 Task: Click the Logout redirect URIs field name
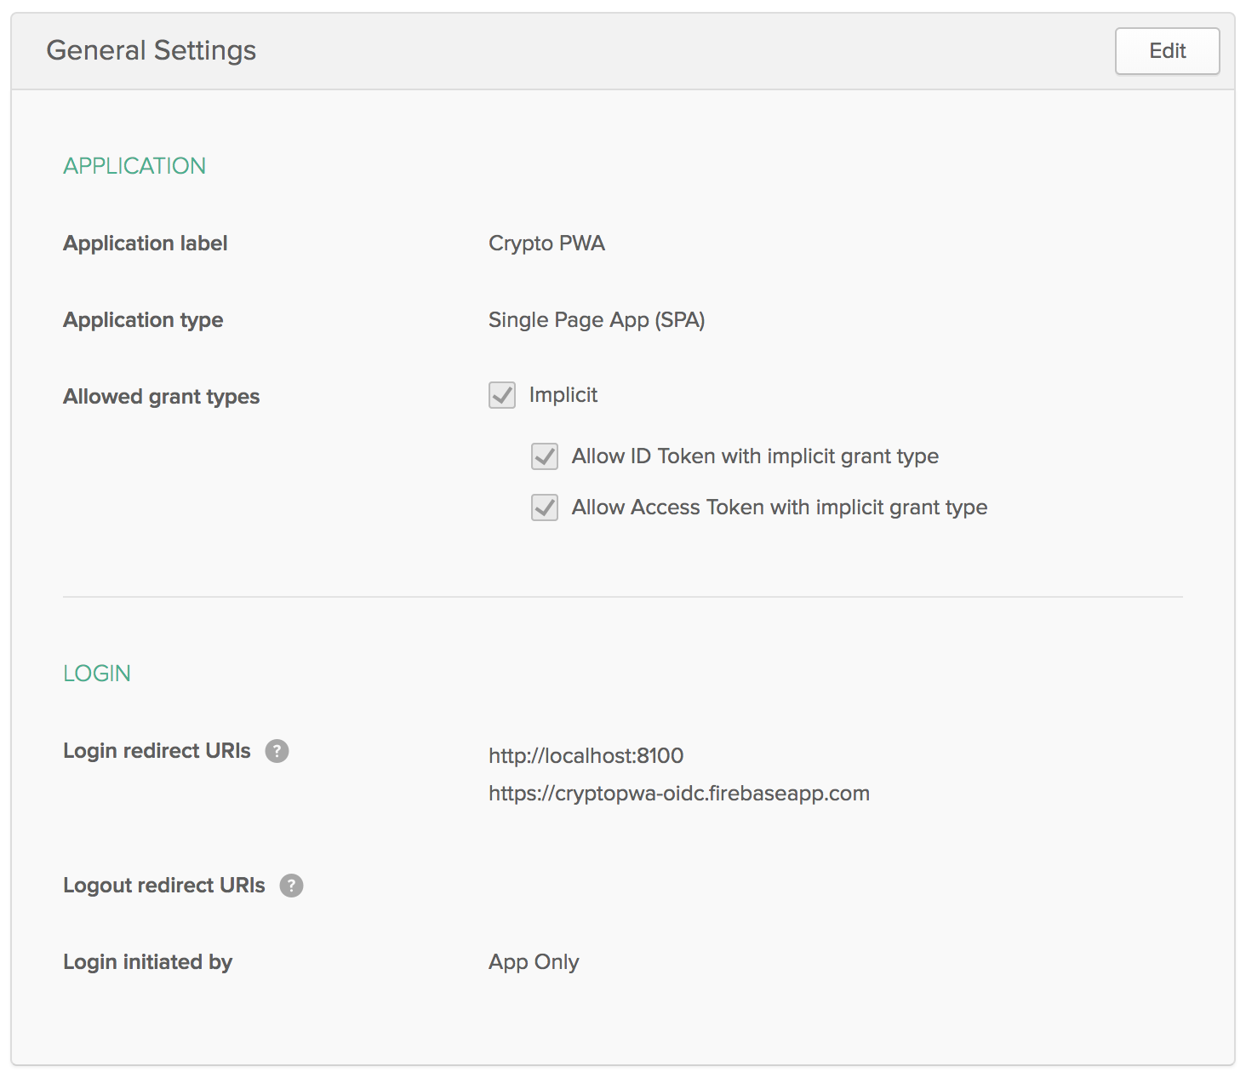point(163,886)
